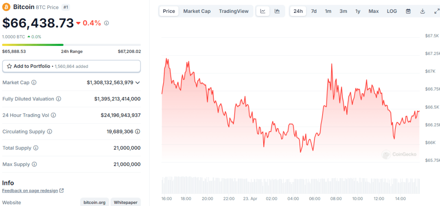440x206 pixels.
Task: Open Feedback on page redesign link
Action: [x=31, y=191]
